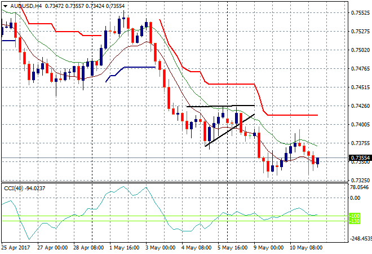Click the 0.75525 price axis label
372x254 pixels.
(360, 12)
